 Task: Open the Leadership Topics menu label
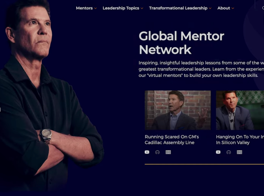[x=121, y=8]
